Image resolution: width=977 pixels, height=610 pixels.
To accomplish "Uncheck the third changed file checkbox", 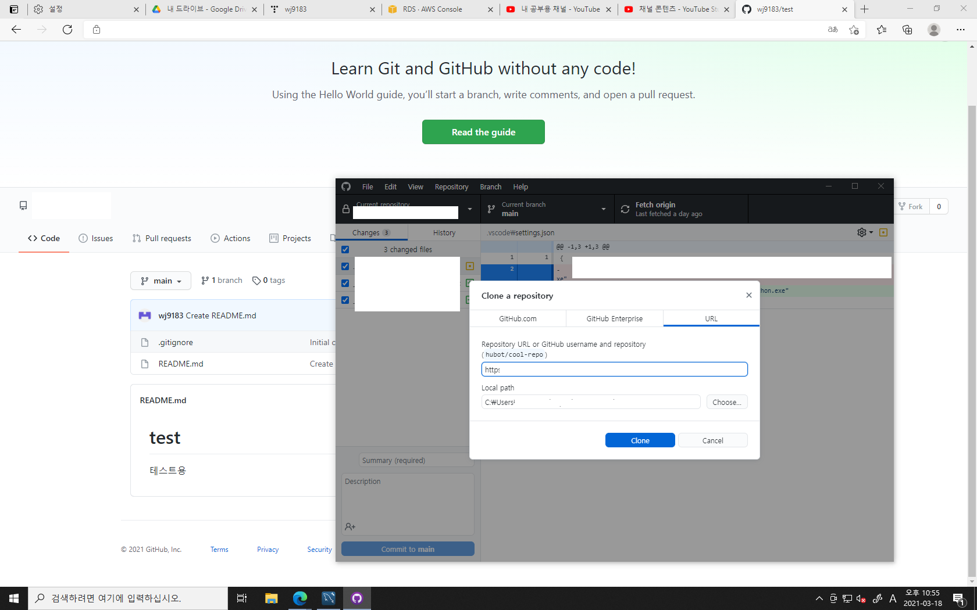I will tap(345, 300).
